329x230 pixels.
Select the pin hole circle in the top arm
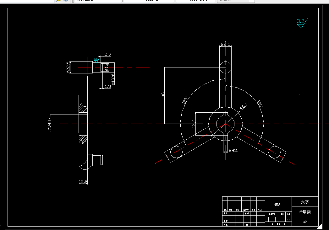click(226, 67)
